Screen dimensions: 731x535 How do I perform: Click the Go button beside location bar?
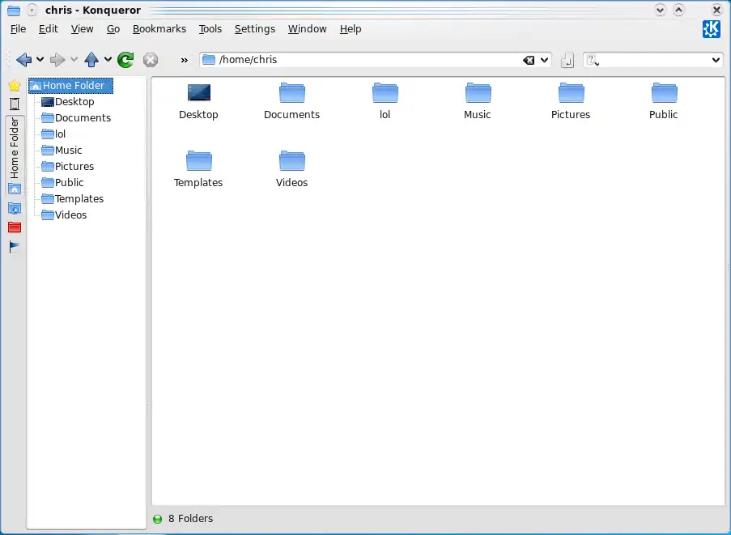567,60
